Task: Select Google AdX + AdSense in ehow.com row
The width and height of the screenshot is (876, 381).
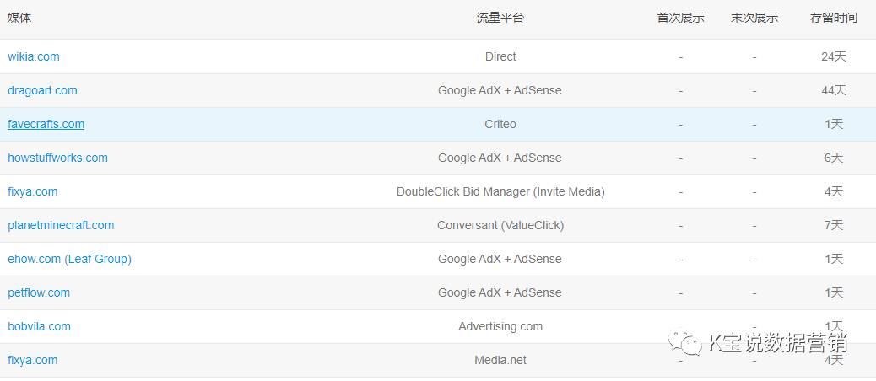Action: [x=500, y=260]
